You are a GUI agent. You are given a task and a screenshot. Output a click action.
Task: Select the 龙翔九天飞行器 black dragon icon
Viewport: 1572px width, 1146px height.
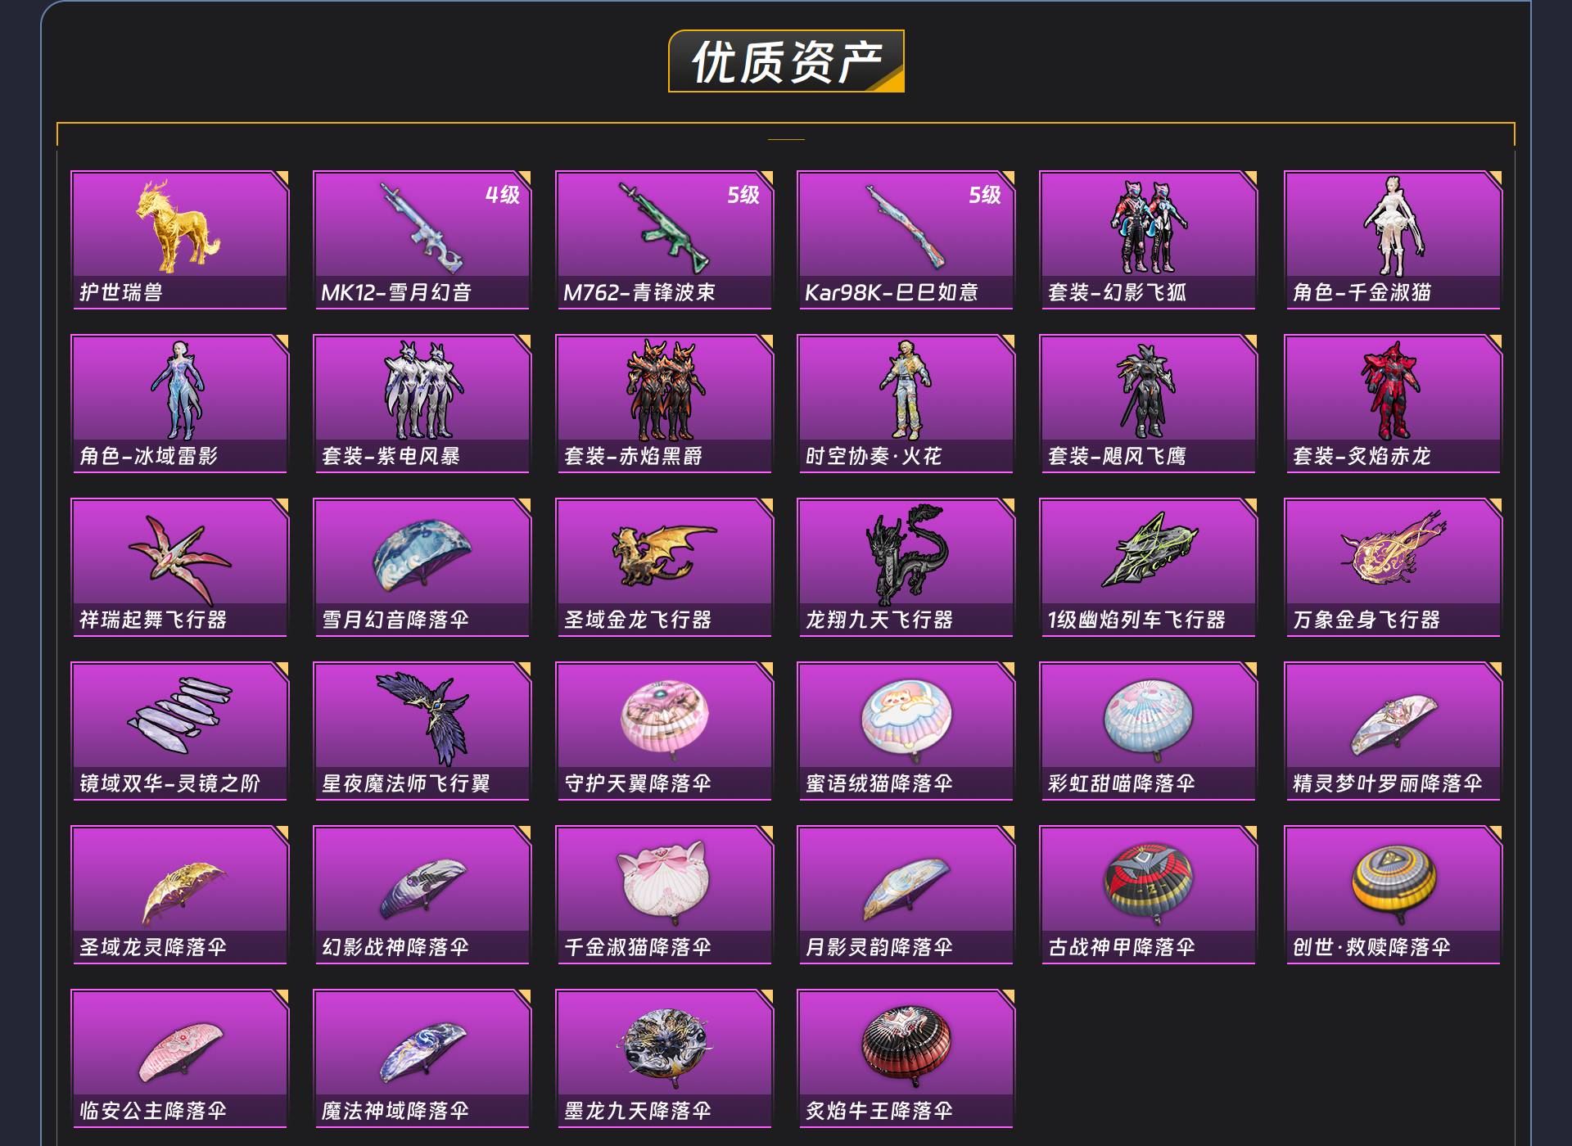[x=906, y=554]
